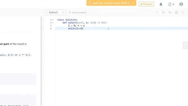Collapse the fold arrow on line 2
This screenshot has width=188, height=106.
(53, 23)
